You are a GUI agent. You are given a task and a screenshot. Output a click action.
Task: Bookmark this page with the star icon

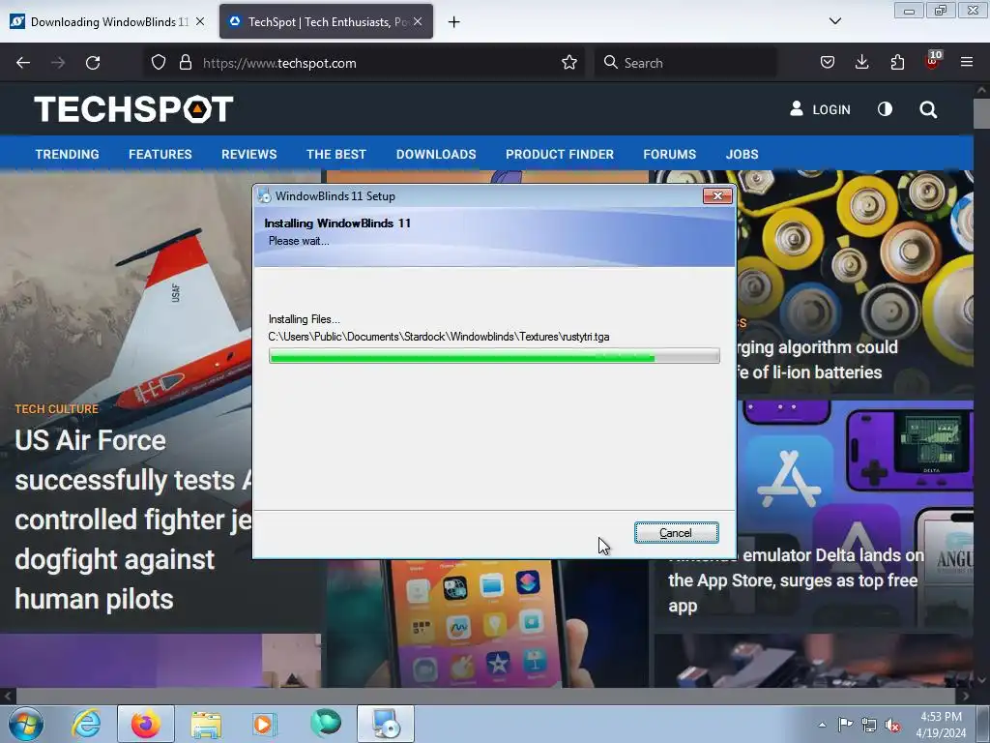pos(569,63)
